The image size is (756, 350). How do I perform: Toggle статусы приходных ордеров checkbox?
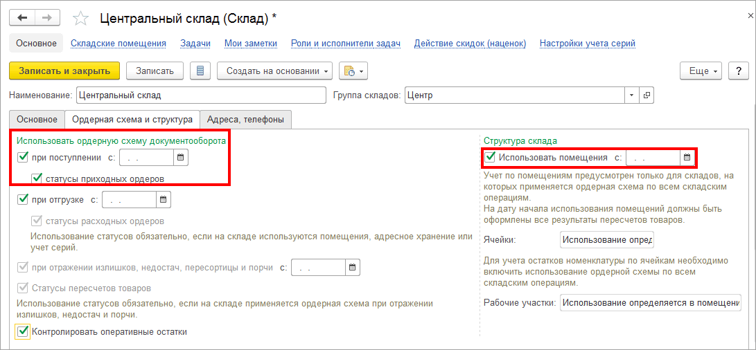(x=37, y=178)
